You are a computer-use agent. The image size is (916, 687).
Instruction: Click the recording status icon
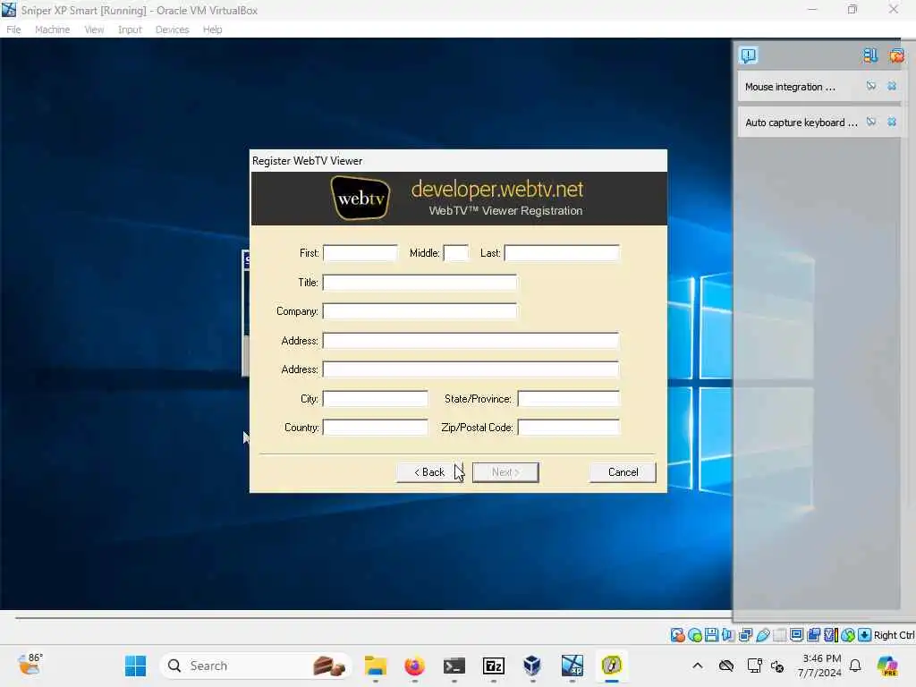coord(814,635)
